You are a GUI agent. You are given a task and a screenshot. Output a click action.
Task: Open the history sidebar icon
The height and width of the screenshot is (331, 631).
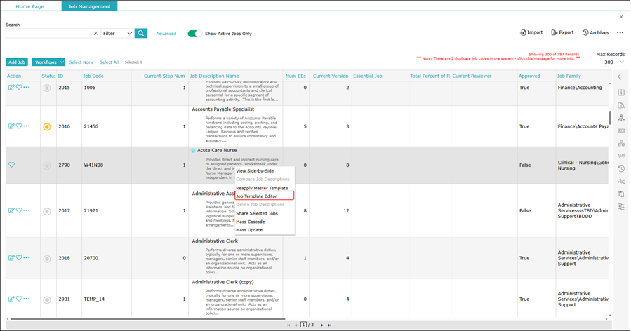tap(621, 168)
